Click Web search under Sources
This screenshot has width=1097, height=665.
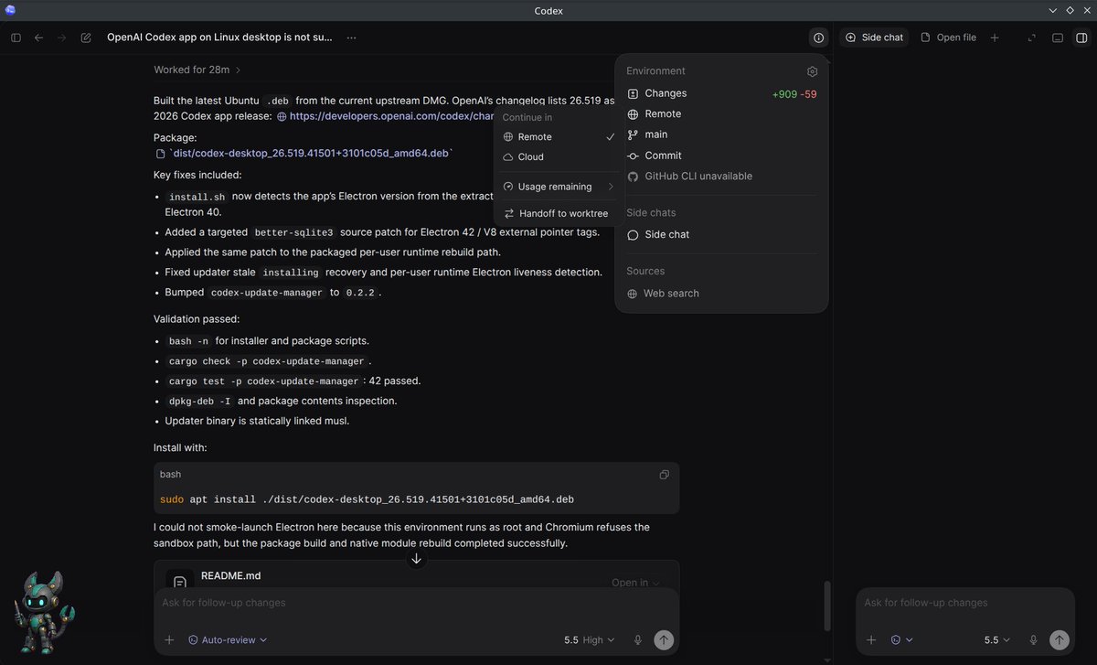point(670,294)
